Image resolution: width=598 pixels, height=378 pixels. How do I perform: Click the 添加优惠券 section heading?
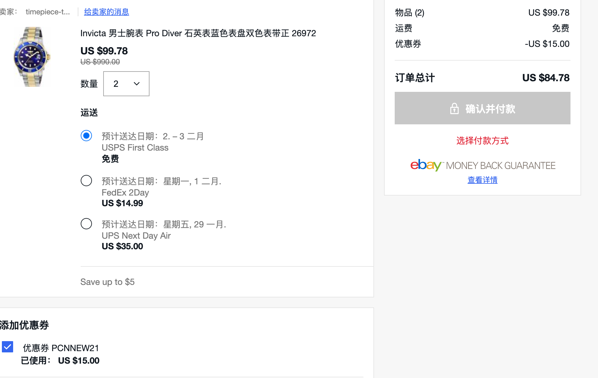click(x=24, y=325)
